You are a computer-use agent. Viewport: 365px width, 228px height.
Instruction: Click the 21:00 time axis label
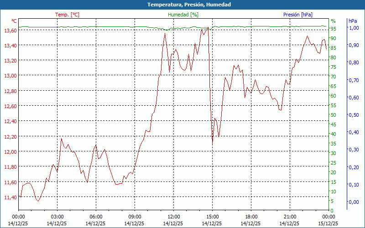tap(290, 217)
